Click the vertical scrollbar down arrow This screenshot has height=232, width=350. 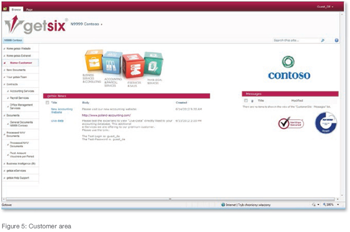pos(342,195)
